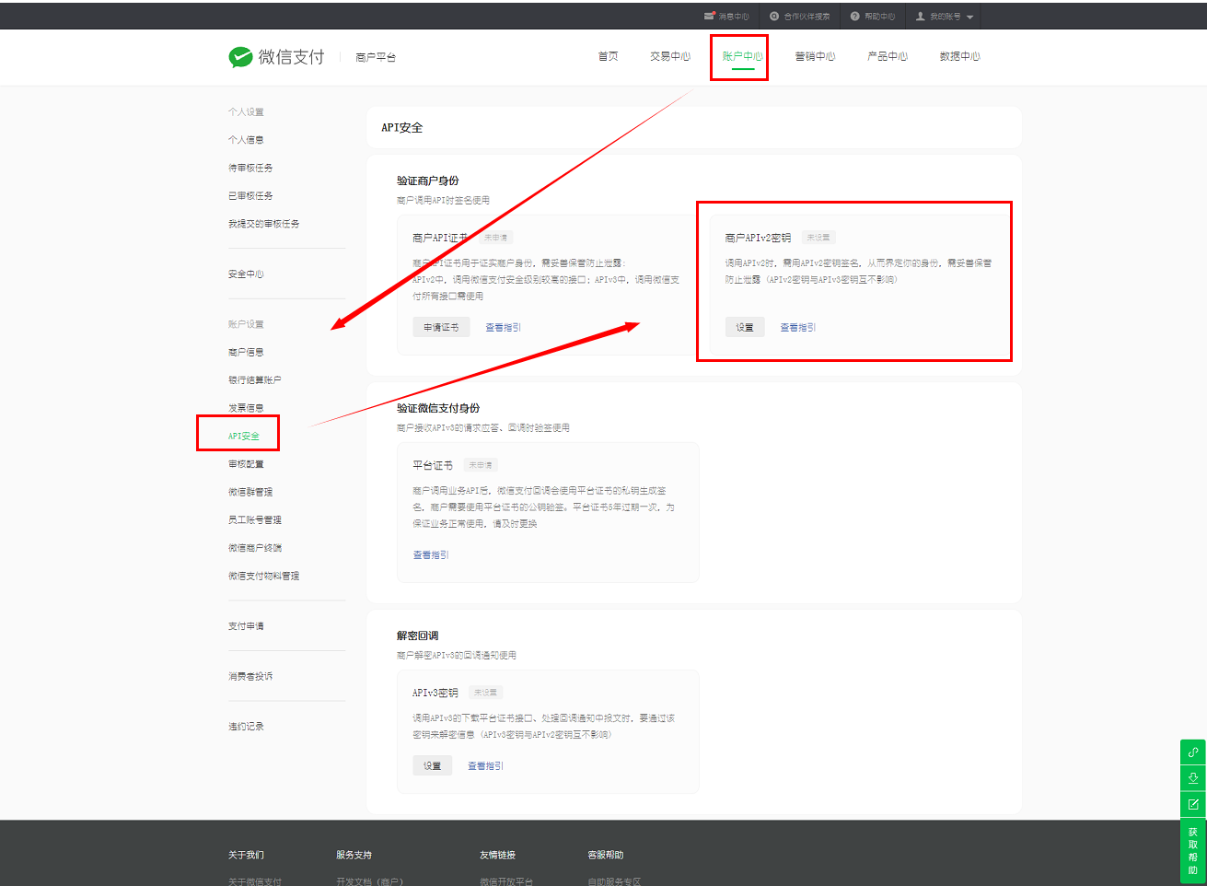Open 帮助中心 in the top bar
1207x886 pixels.
coord(879,16)
